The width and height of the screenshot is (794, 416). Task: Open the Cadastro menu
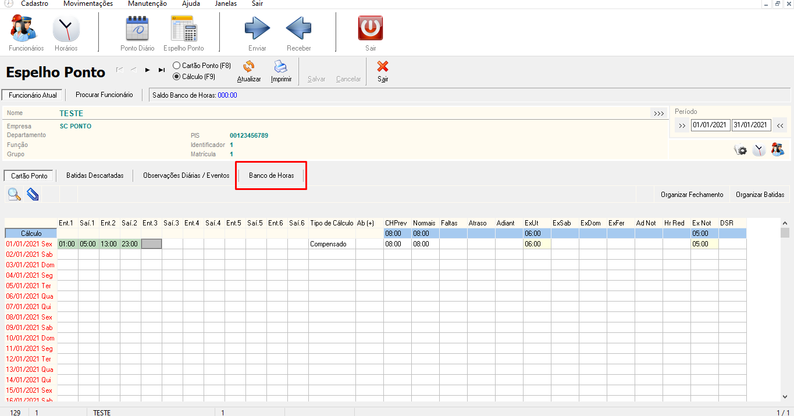(35, 3)
